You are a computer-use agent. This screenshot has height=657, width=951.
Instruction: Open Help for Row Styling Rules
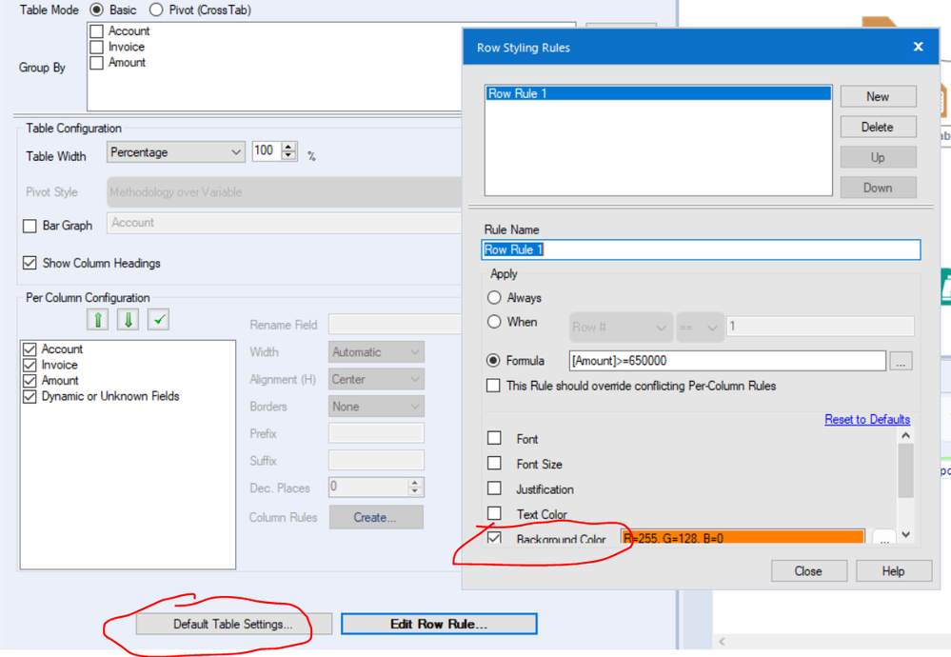coord(893,571)
